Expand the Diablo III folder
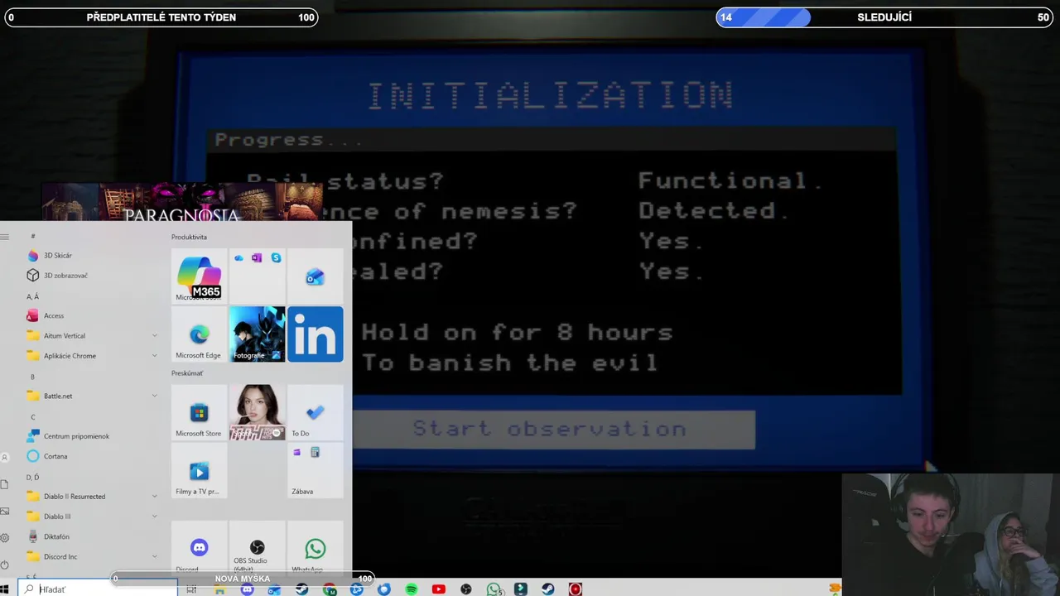Image resolution: width=1060 pixels, height=596 pixels. coord(93,517)
